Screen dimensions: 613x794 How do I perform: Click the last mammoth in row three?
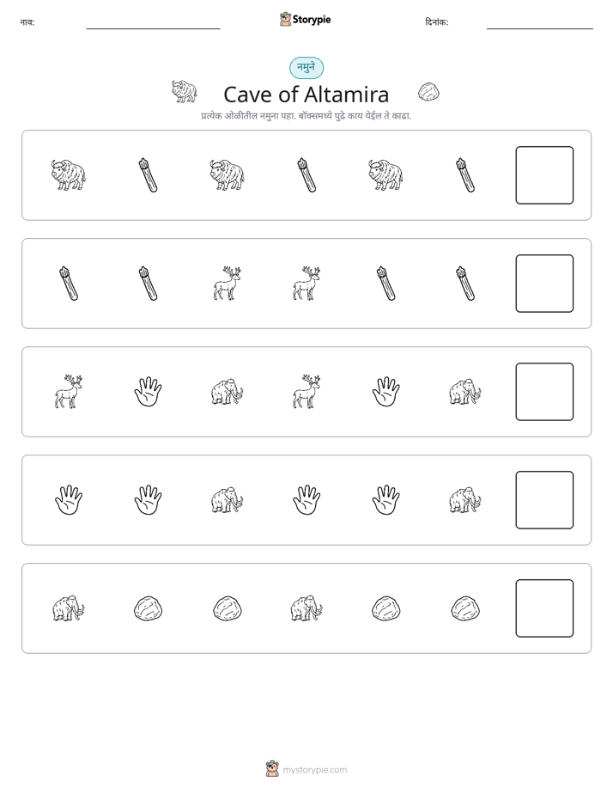click(x=465, y=392)
